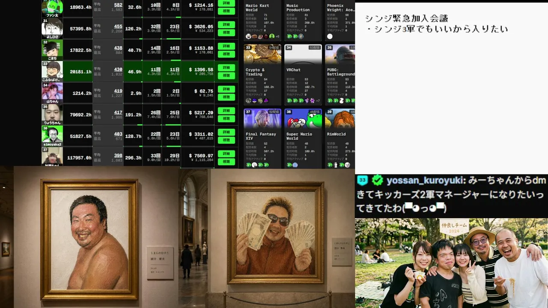
Task: Click the underlined average viewers 417
Action: (x=118, y=113)
